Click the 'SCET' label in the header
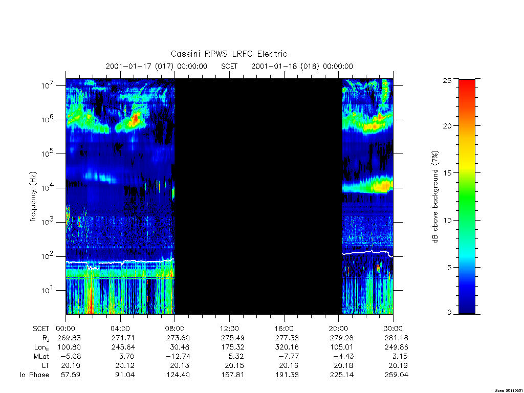The height and width of the screenshot is (393, 524). pyautogui.click(x=229, y=66)
